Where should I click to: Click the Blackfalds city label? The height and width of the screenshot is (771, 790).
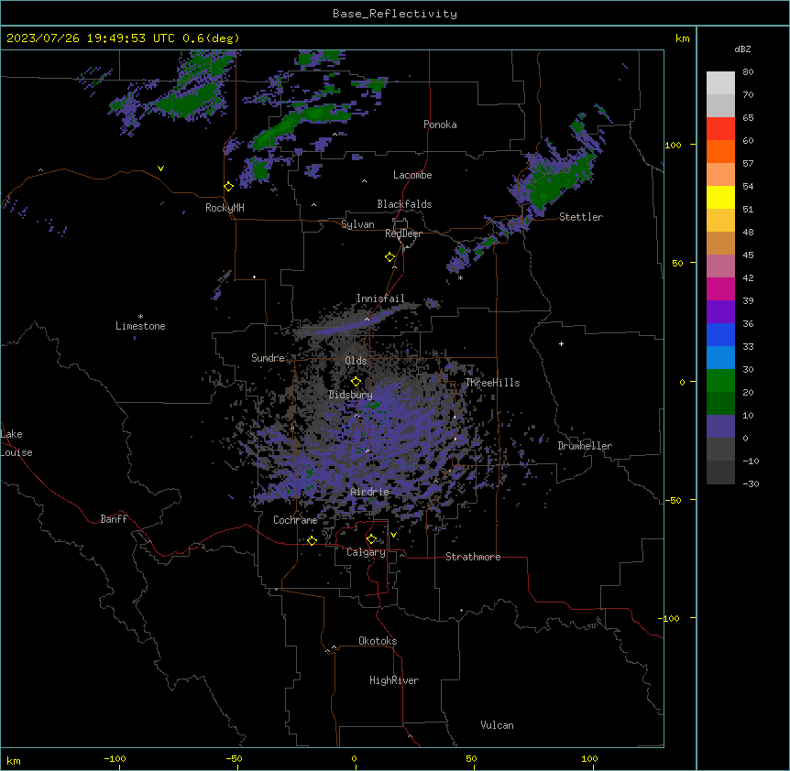click(404, 204)
